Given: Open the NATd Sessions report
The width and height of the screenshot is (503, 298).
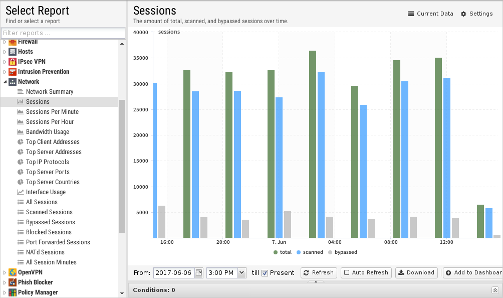Looking at the screenshot, I should pyautogui.click(x=45, y=252).
